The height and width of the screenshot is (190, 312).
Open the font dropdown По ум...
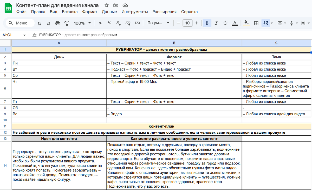click(x=158, y=23)
